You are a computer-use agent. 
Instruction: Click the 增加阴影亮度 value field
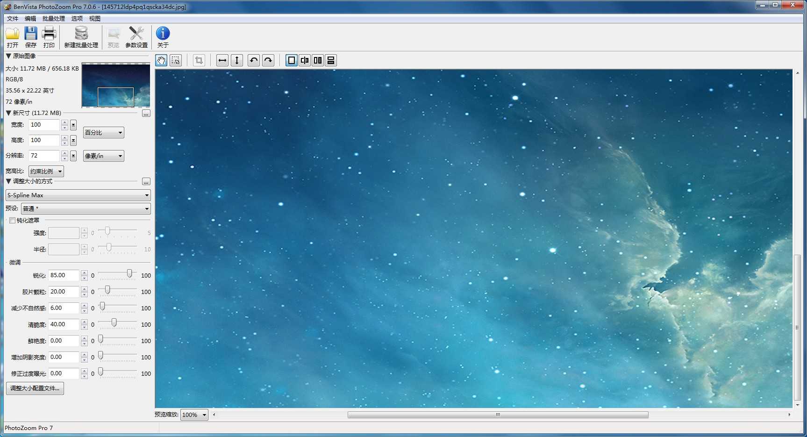[64, 358]
